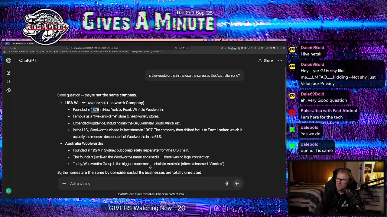Reload the page in Brave
The image size is (387, 217).
(x=11, y=48)
